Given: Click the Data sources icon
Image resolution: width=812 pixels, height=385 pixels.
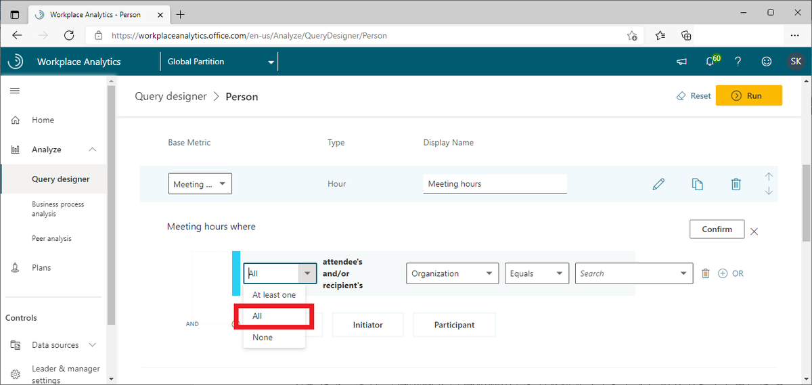Looking at the screenshot, I should [x=15, y=345].
